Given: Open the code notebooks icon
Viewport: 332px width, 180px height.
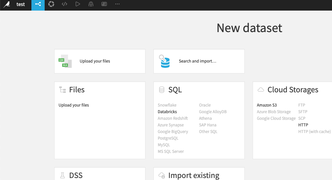Looking at the screenshot, I should pyautogui.click(x=64, y=4).
